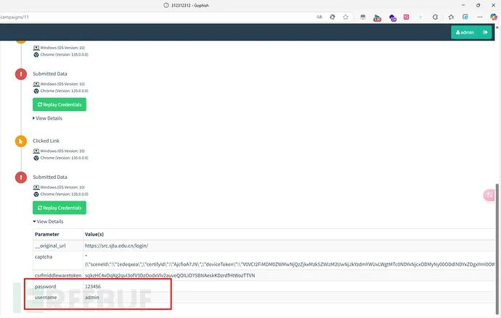
Task: Click the password value 123456
Action: point(93,286)
